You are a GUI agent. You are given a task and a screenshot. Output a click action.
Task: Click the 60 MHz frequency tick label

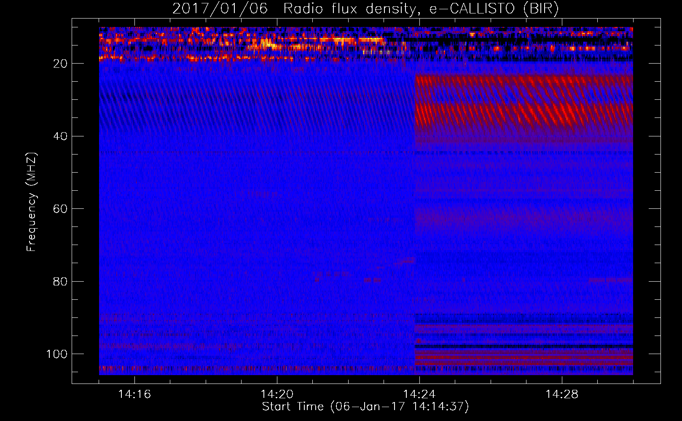tap(60, 209)
